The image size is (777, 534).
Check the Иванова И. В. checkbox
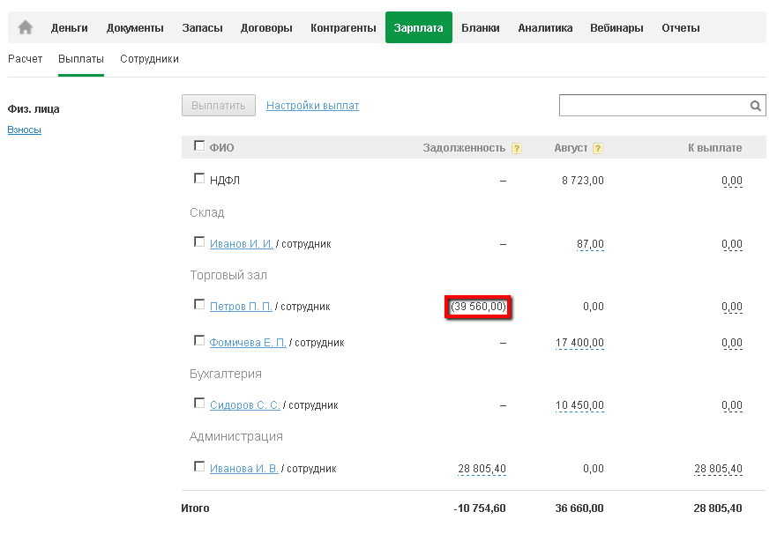tap(199, 466)
